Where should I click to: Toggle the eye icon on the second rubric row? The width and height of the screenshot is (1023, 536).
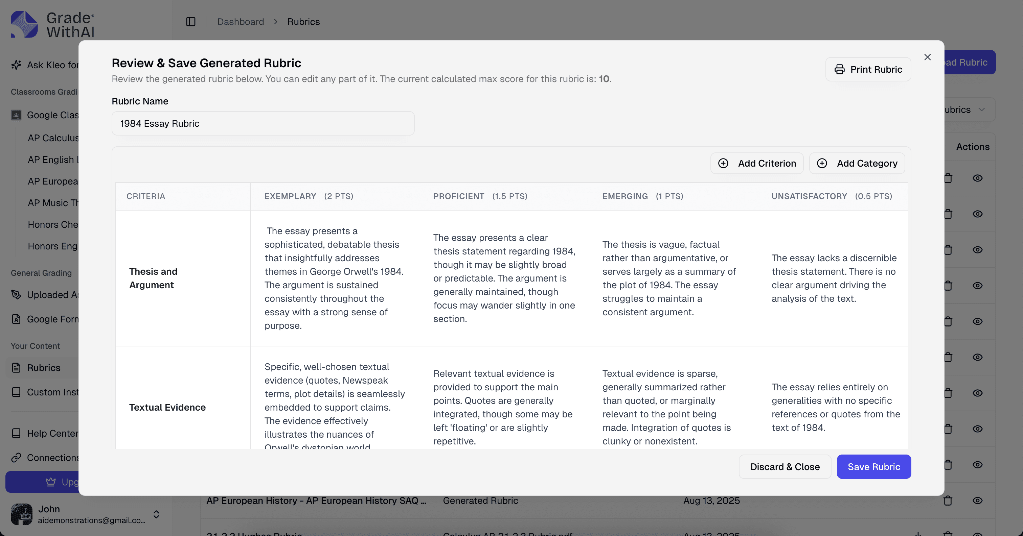point(978,214)
